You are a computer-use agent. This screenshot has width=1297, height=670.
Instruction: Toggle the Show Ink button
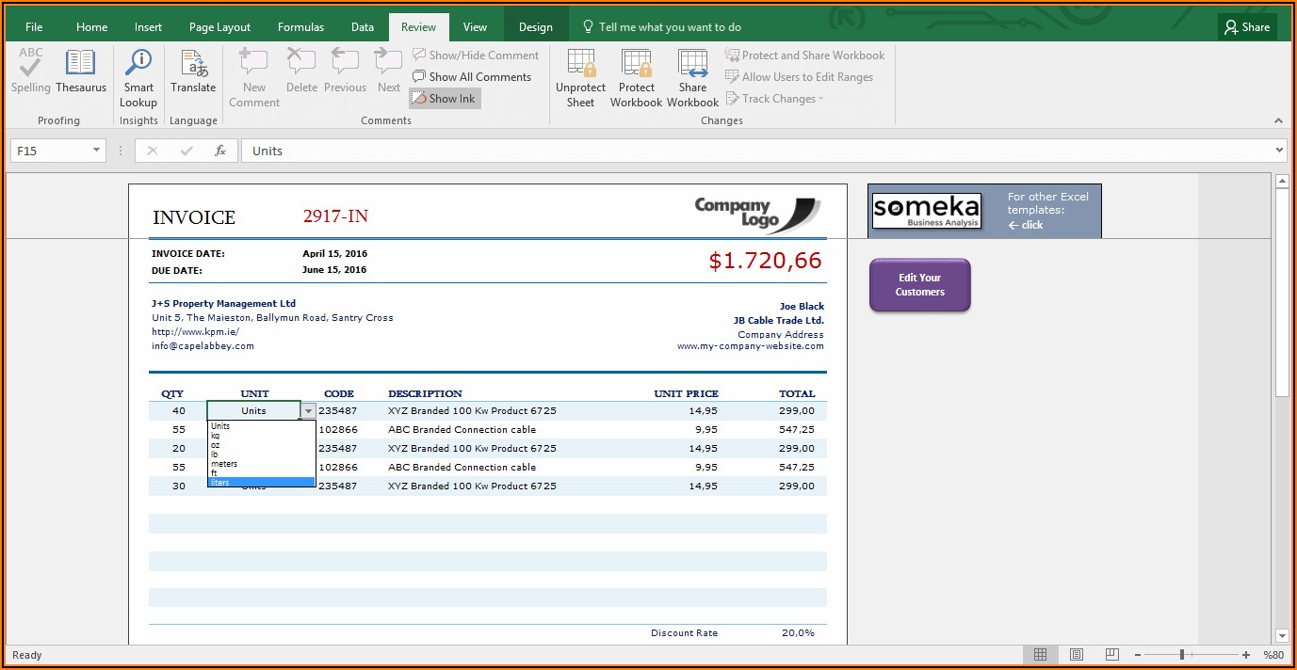pyautogui.click(x=445, y=98)
